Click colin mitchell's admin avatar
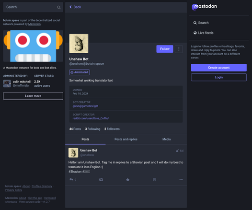 point(7,83)
